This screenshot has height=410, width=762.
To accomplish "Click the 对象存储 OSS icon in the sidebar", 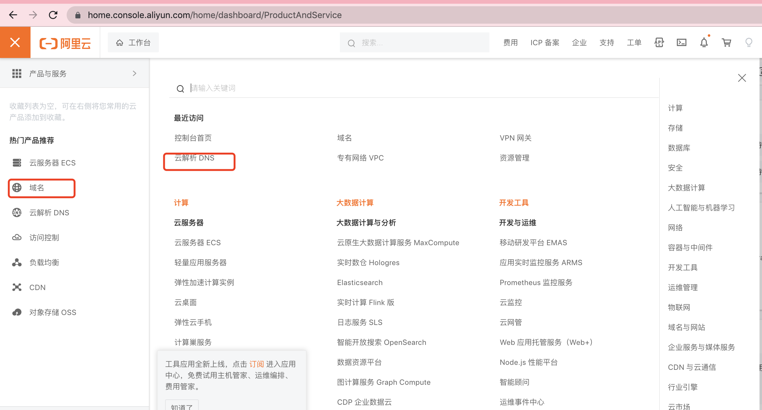I will (17, 312).
